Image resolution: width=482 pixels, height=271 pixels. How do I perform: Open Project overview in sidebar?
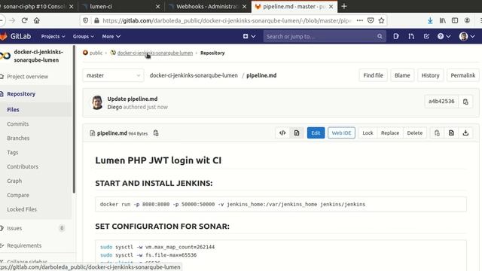pyautogui.click(x=27, y=77)
